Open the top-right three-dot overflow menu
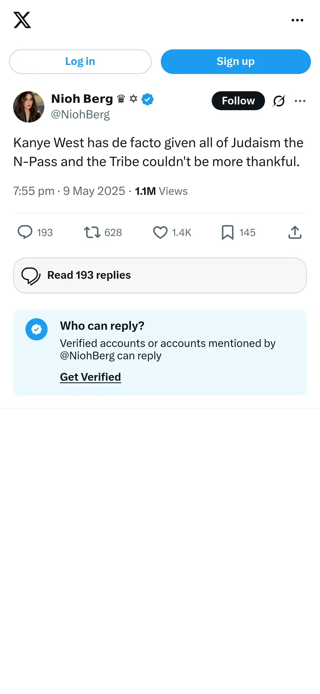The image size is (320, 694). coord(297,20)
